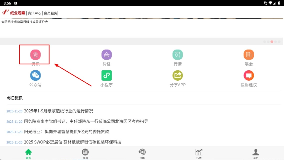Click 会员服务 in the header
This screenshot has height=160, width=284.
tap(50, 13)
